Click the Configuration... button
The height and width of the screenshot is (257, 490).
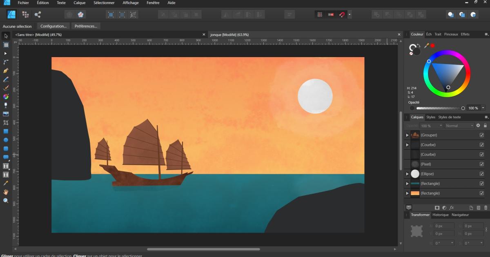[53, 26]
